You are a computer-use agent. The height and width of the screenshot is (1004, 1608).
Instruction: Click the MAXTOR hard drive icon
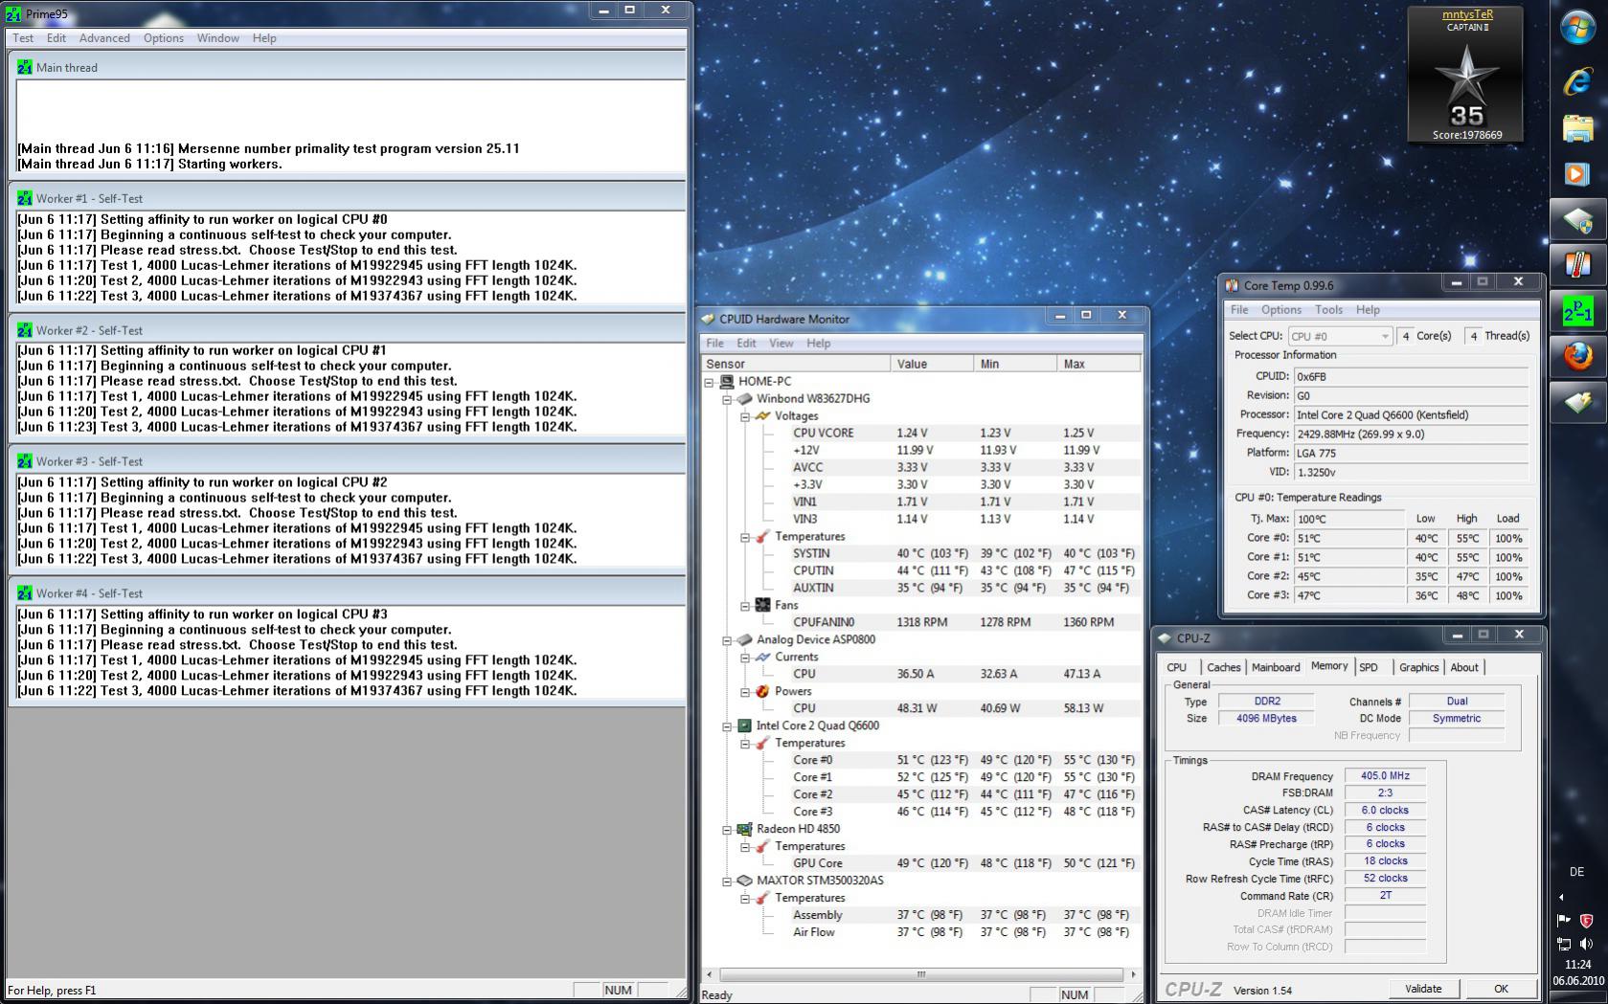click(x=744, y=881)
